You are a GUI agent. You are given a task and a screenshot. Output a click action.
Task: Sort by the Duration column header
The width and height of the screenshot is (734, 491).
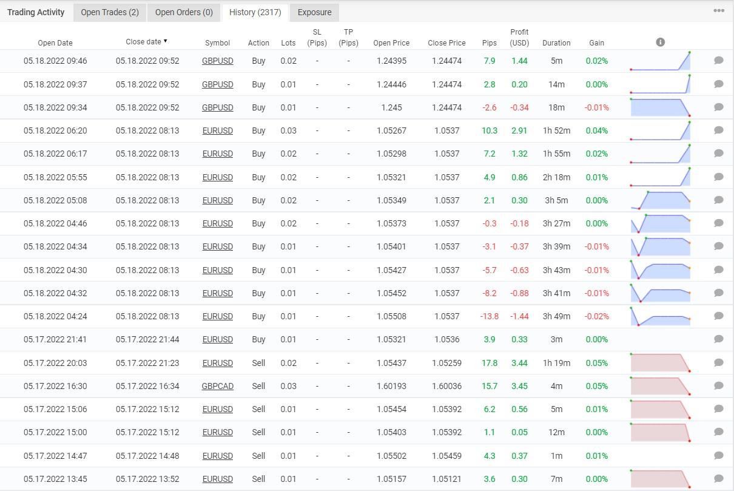click(x=556, y=43)
